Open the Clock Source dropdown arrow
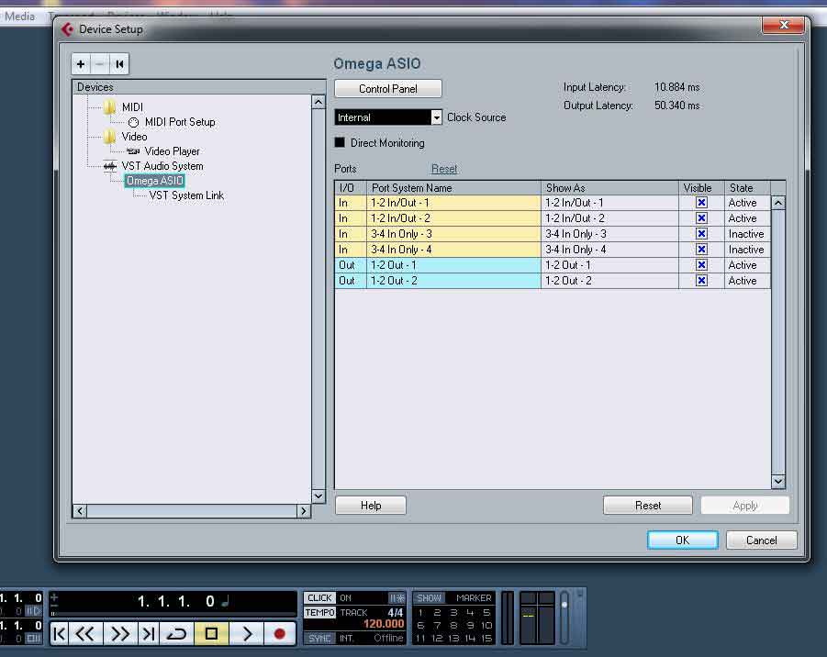 click(x=436, y=117)
